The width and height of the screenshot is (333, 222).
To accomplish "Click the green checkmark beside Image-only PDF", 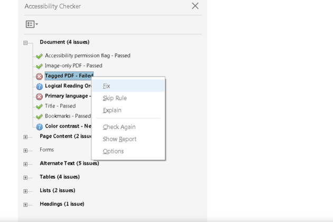I will click(39, 66).
